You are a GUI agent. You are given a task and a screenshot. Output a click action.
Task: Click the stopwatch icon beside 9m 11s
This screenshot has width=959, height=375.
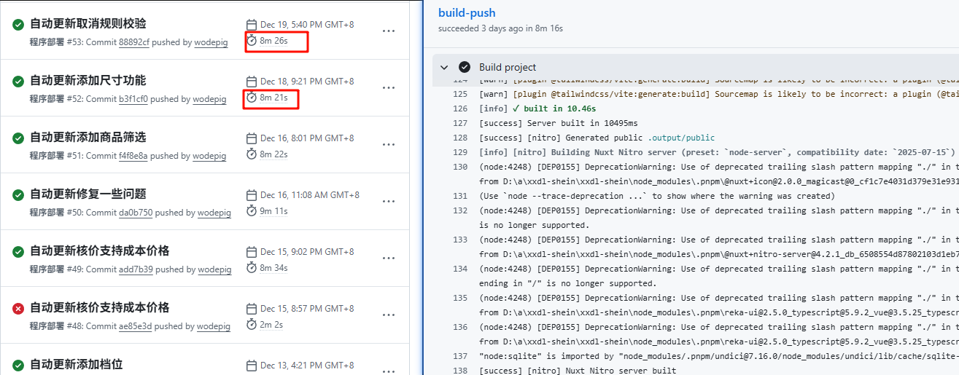[252, 211]
